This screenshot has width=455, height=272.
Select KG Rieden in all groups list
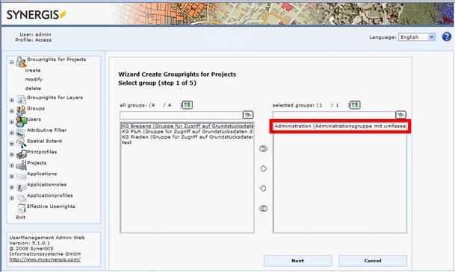[x=188, y=137]
